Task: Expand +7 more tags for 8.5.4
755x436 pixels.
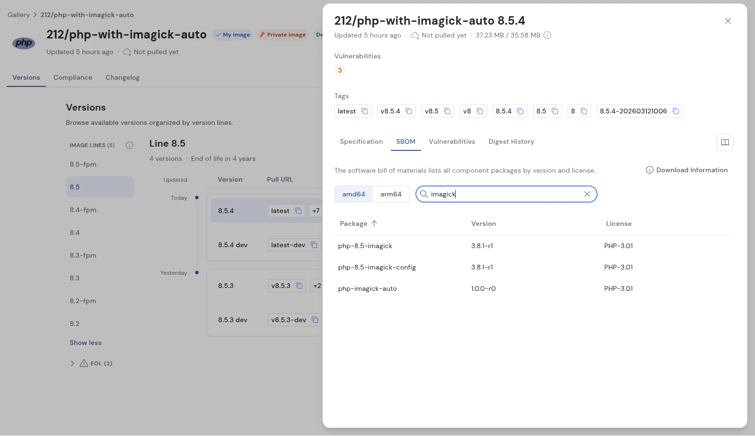Action: pos(316,211)
